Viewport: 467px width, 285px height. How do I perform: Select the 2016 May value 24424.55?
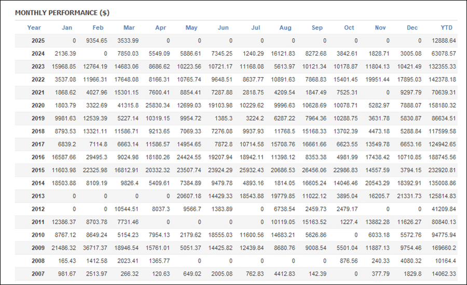188,157
